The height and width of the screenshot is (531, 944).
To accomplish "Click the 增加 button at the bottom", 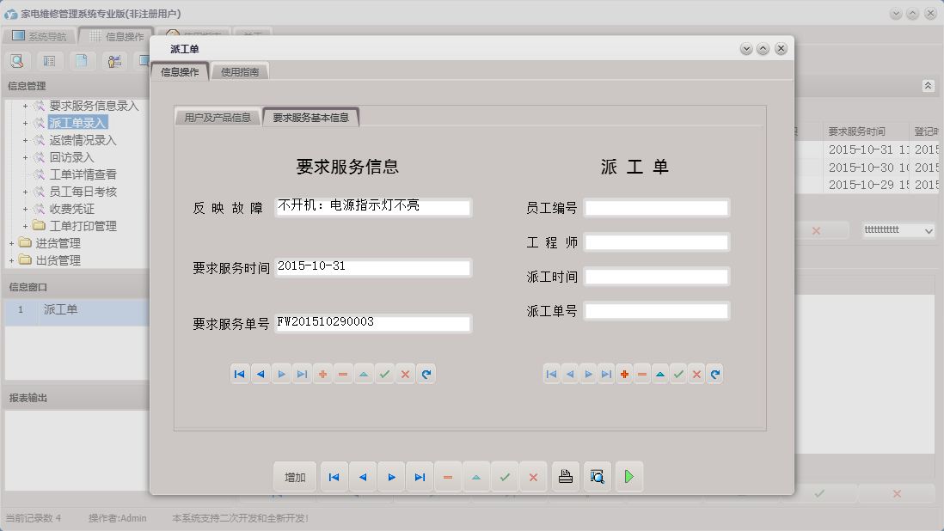I will pyautogui.click(x=294, y=476).
